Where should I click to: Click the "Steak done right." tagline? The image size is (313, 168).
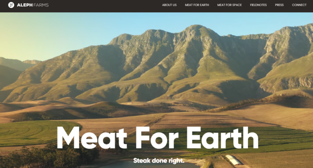[x=159, y=160]
